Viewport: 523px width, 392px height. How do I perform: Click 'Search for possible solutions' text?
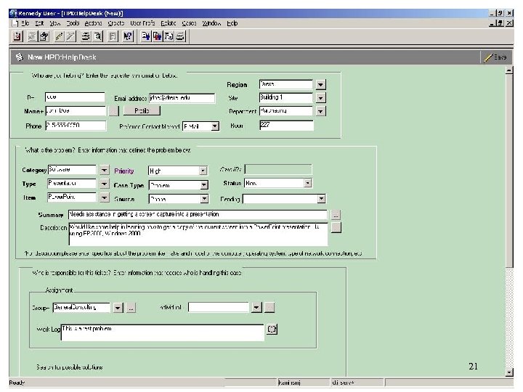pyautogui.click(x=70, y=367)
